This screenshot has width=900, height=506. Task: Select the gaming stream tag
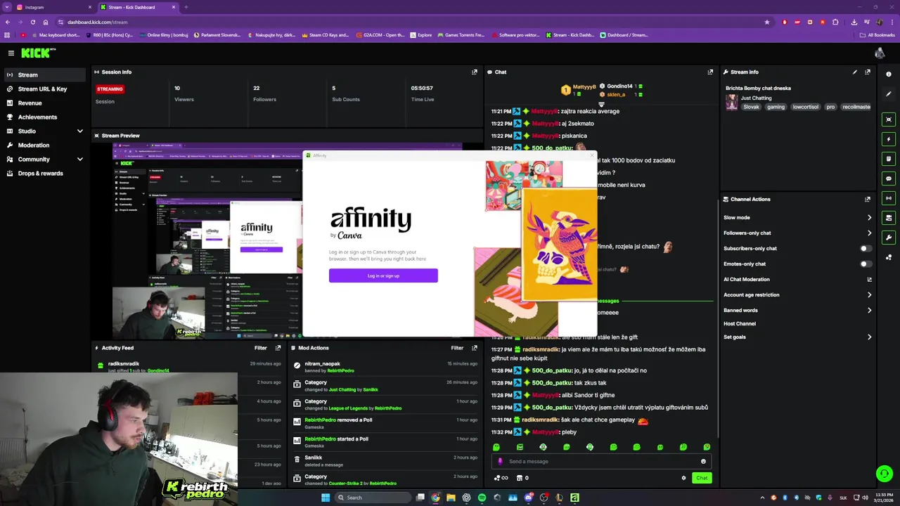776,107
